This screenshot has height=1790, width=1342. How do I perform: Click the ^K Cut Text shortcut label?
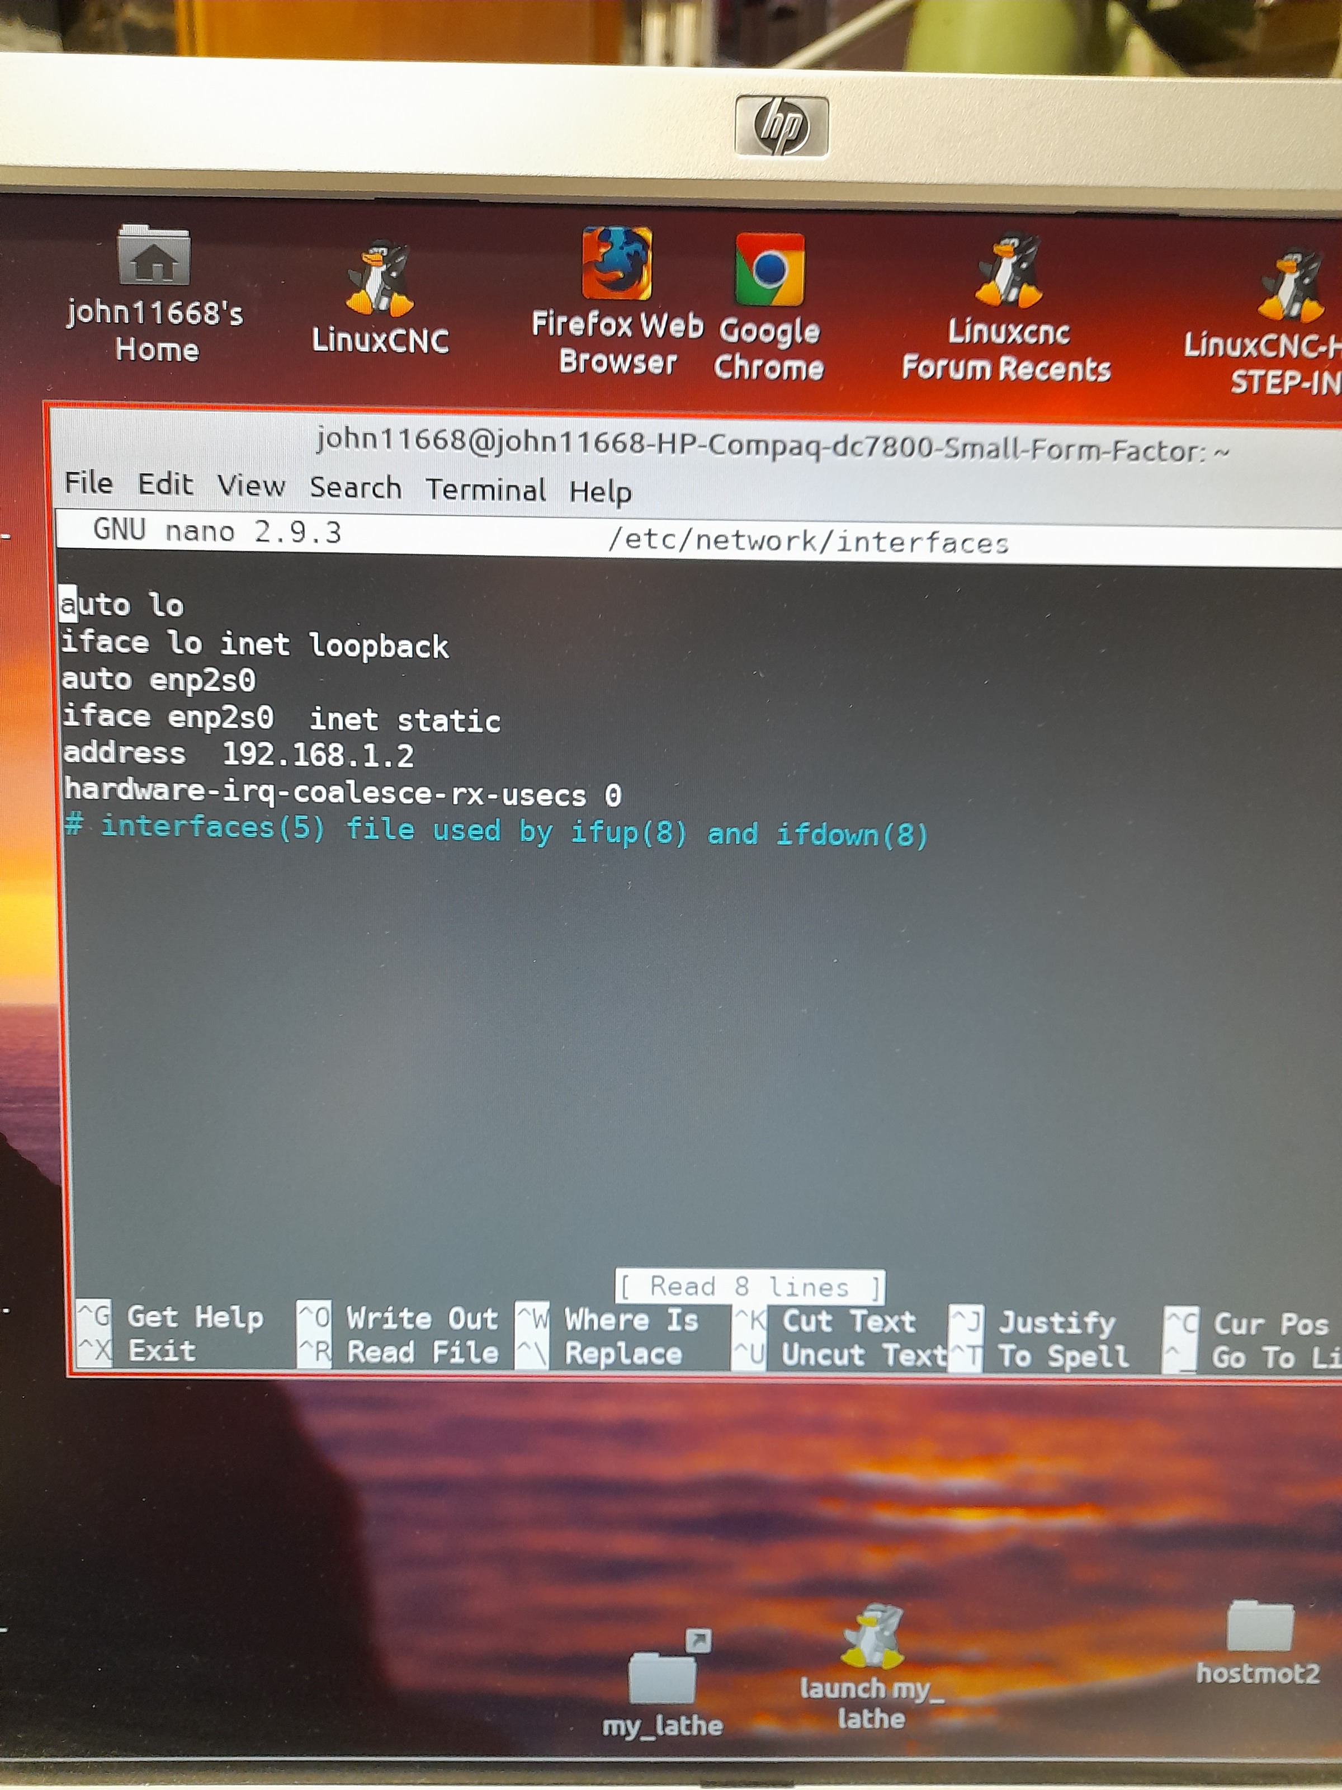(x=824, y=1321)
